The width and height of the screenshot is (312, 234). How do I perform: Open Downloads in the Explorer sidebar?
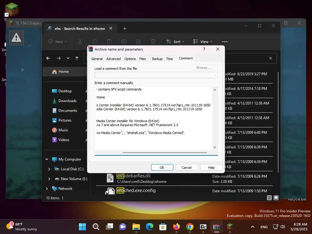(67, 101)
